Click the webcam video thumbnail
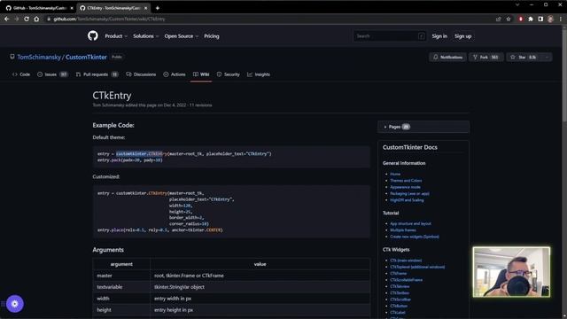Viewport: 567px width, 319px height. pyautogui.click(x=511, y=272)
